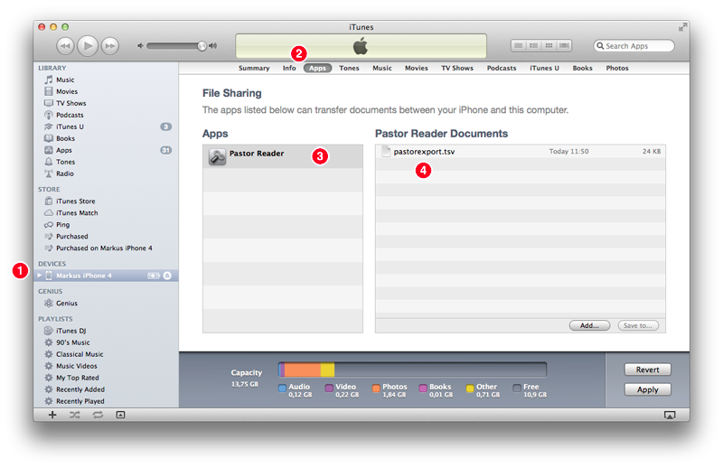This screenshot has width=723, height=468.
Task: Toggle shuffle at bottom bar
Action: point(75,415)
